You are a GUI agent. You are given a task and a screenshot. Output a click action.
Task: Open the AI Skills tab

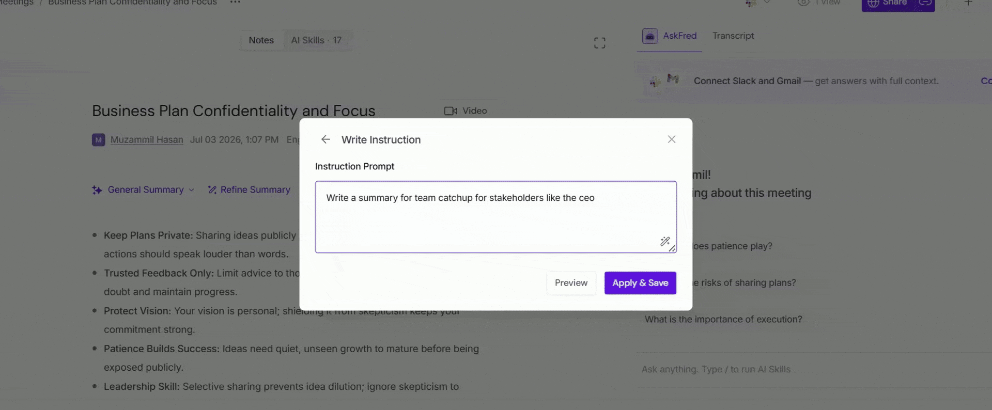[x=316, y=40]
